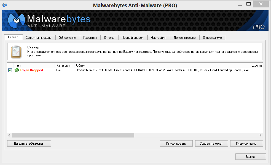Maximize the Malwarebytes window
This screenshot has height=165, width=271.
tap(249, 4)
